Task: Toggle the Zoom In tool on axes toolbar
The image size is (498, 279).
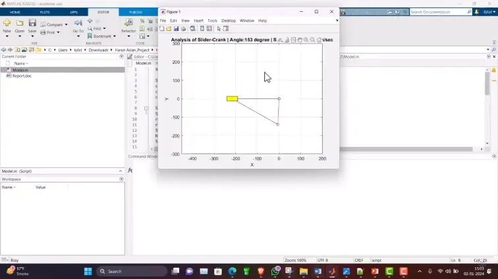Action: pyautogui.click(x=306, y=40)
